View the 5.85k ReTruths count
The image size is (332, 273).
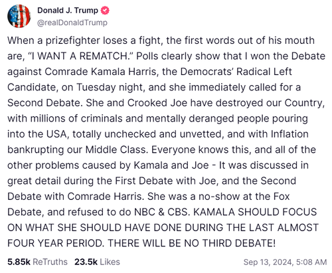click(x=19, y=262)
